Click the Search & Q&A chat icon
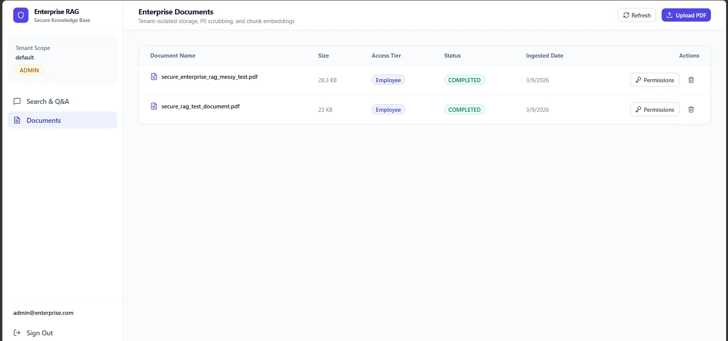 point(17,101)
